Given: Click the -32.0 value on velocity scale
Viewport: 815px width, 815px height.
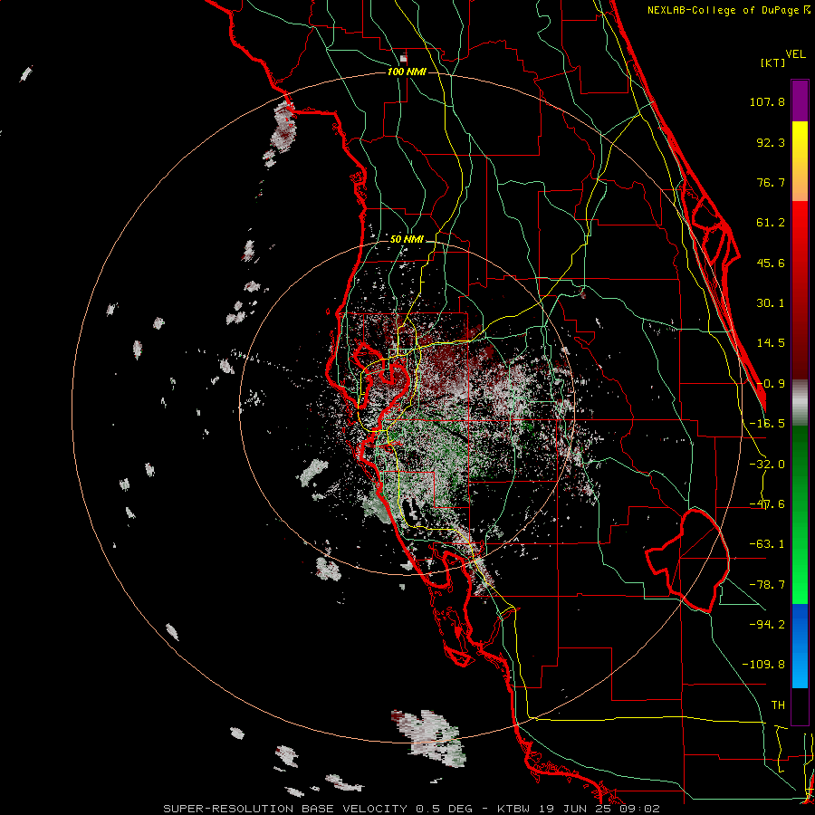Looking at the screenshot, I should click(x=767, y=465).
